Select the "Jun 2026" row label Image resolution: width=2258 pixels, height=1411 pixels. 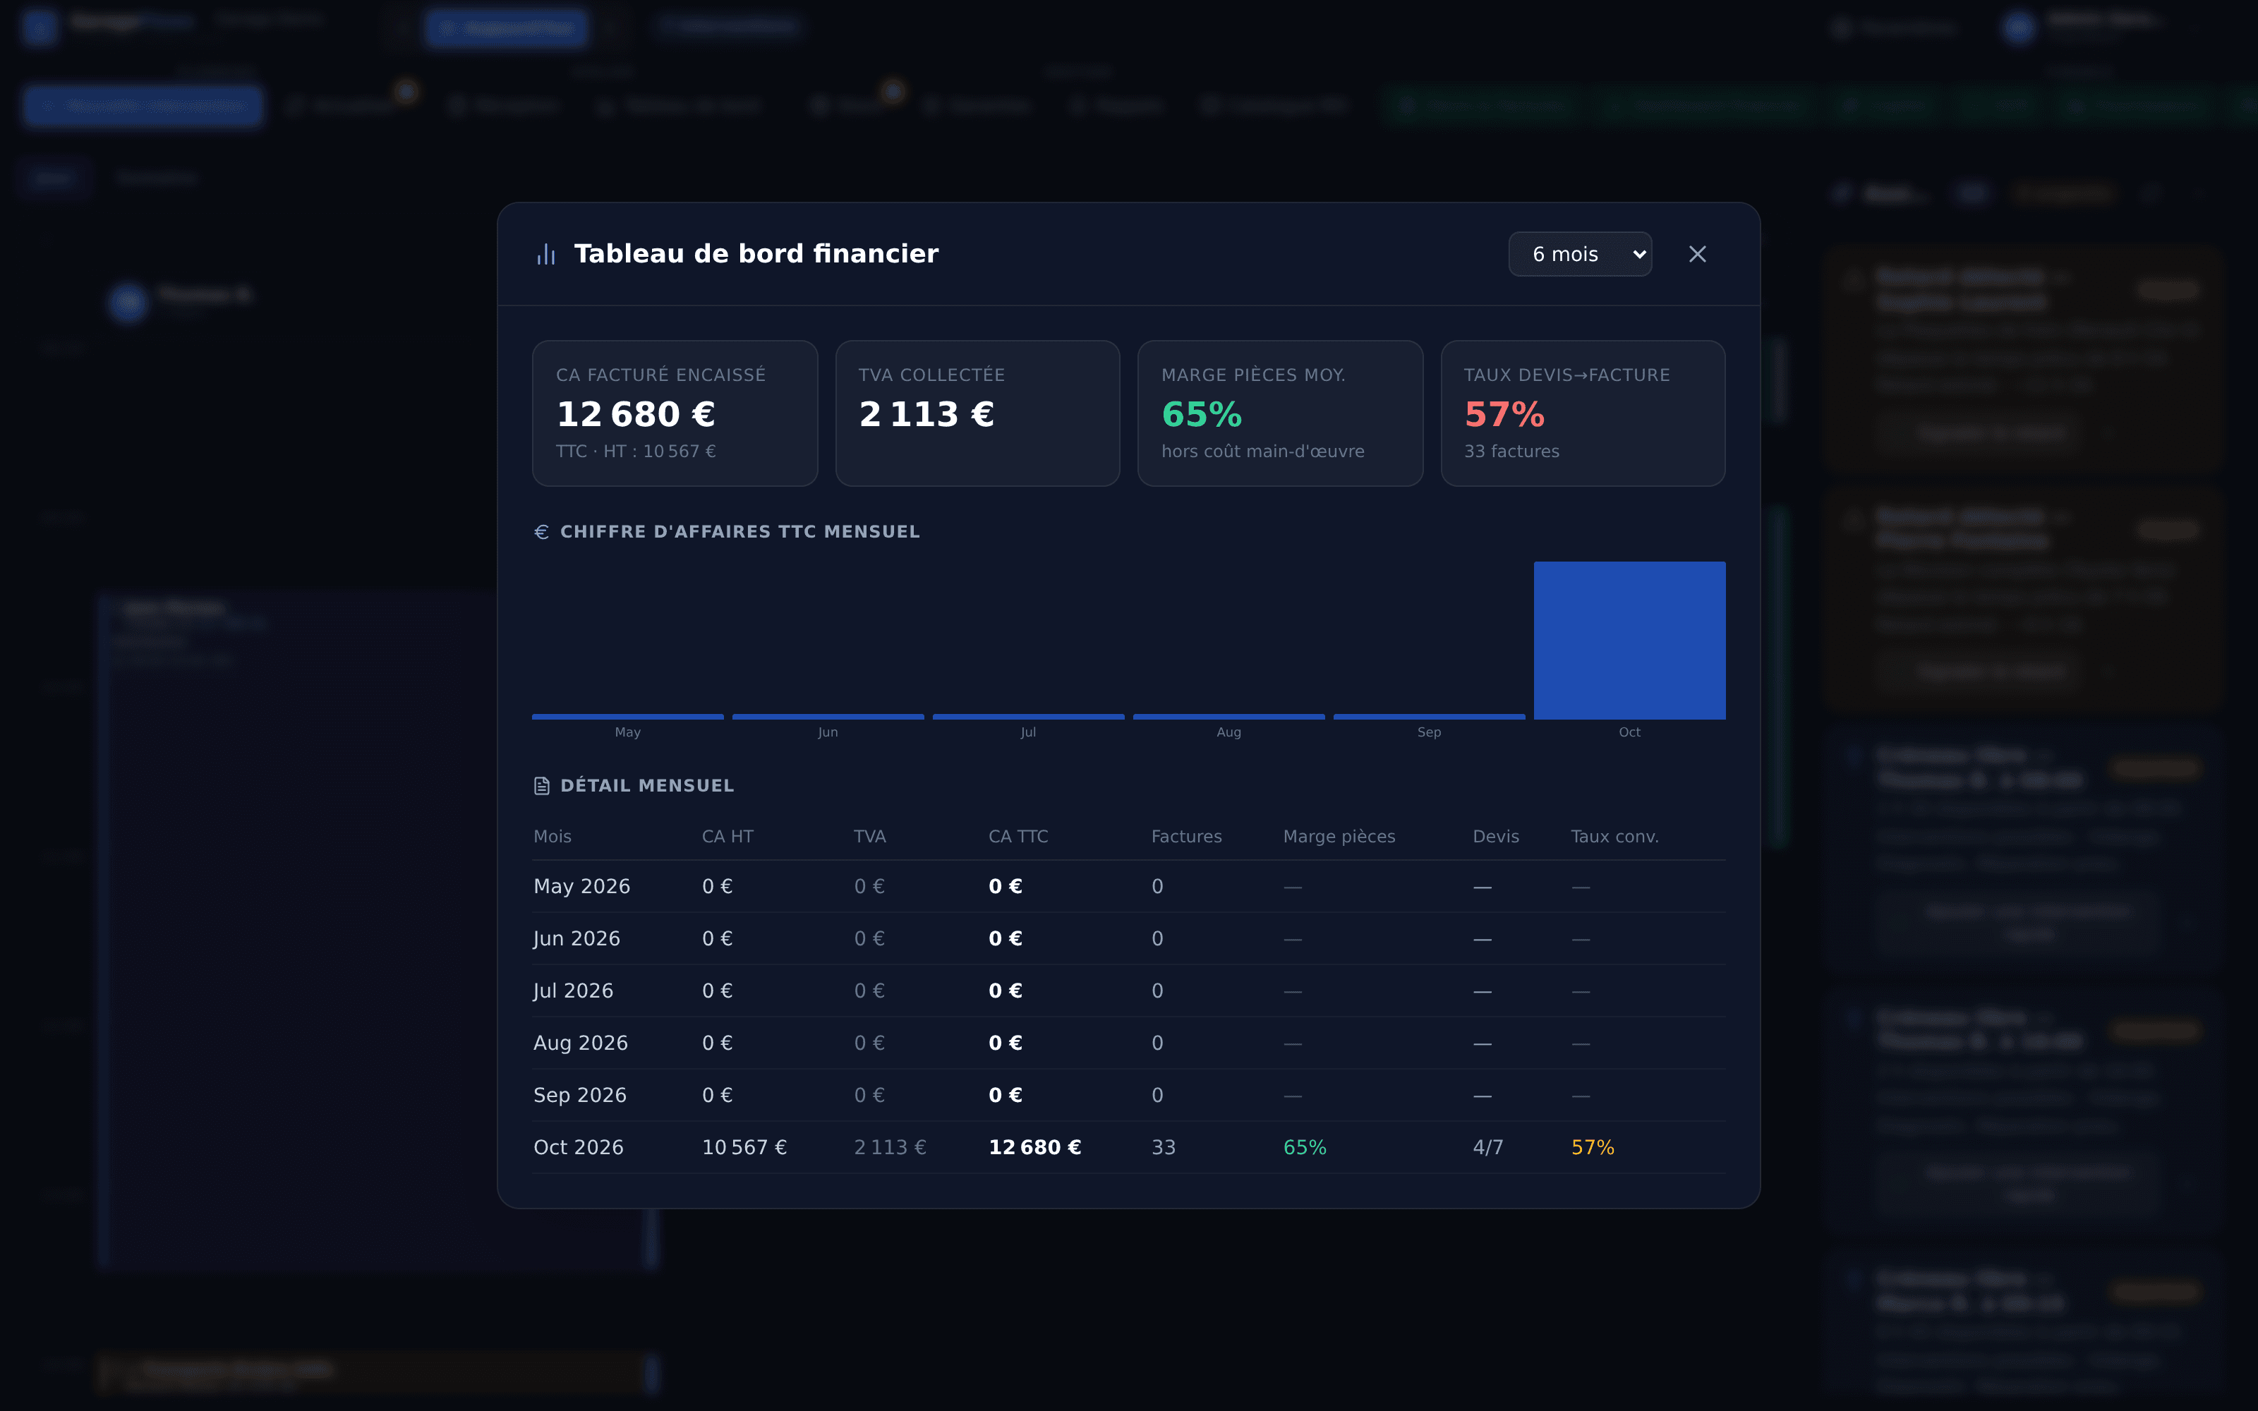pyautogui.click(x=576, y=939)
